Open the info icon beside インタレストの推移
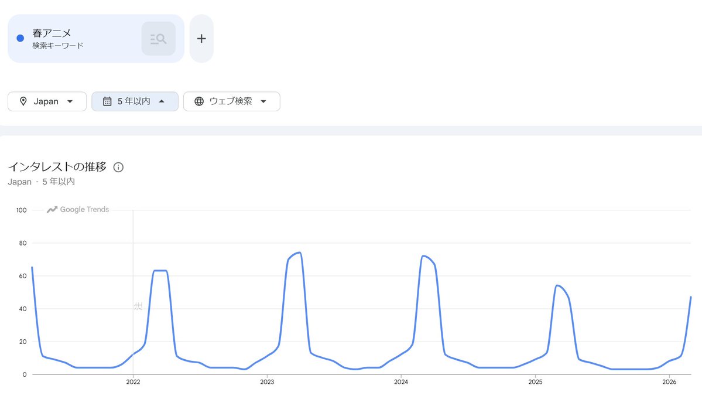This screenshot has height=399, width=702. coord(118,168)
